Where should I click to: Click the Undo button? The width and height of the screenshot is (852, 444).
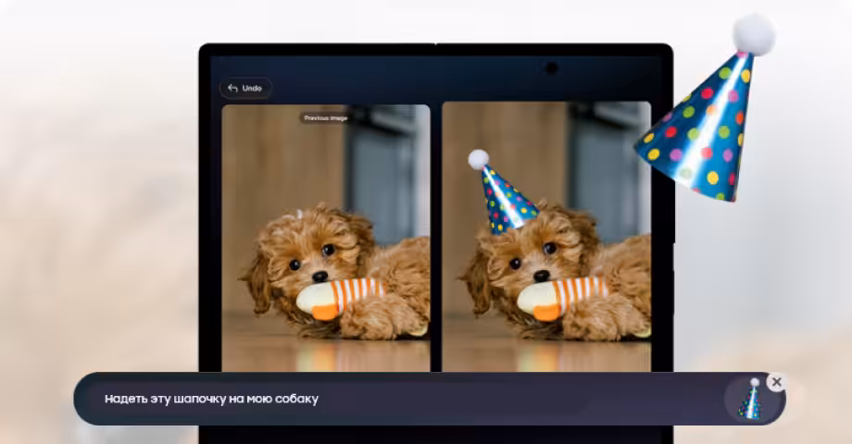coord(245,88)
